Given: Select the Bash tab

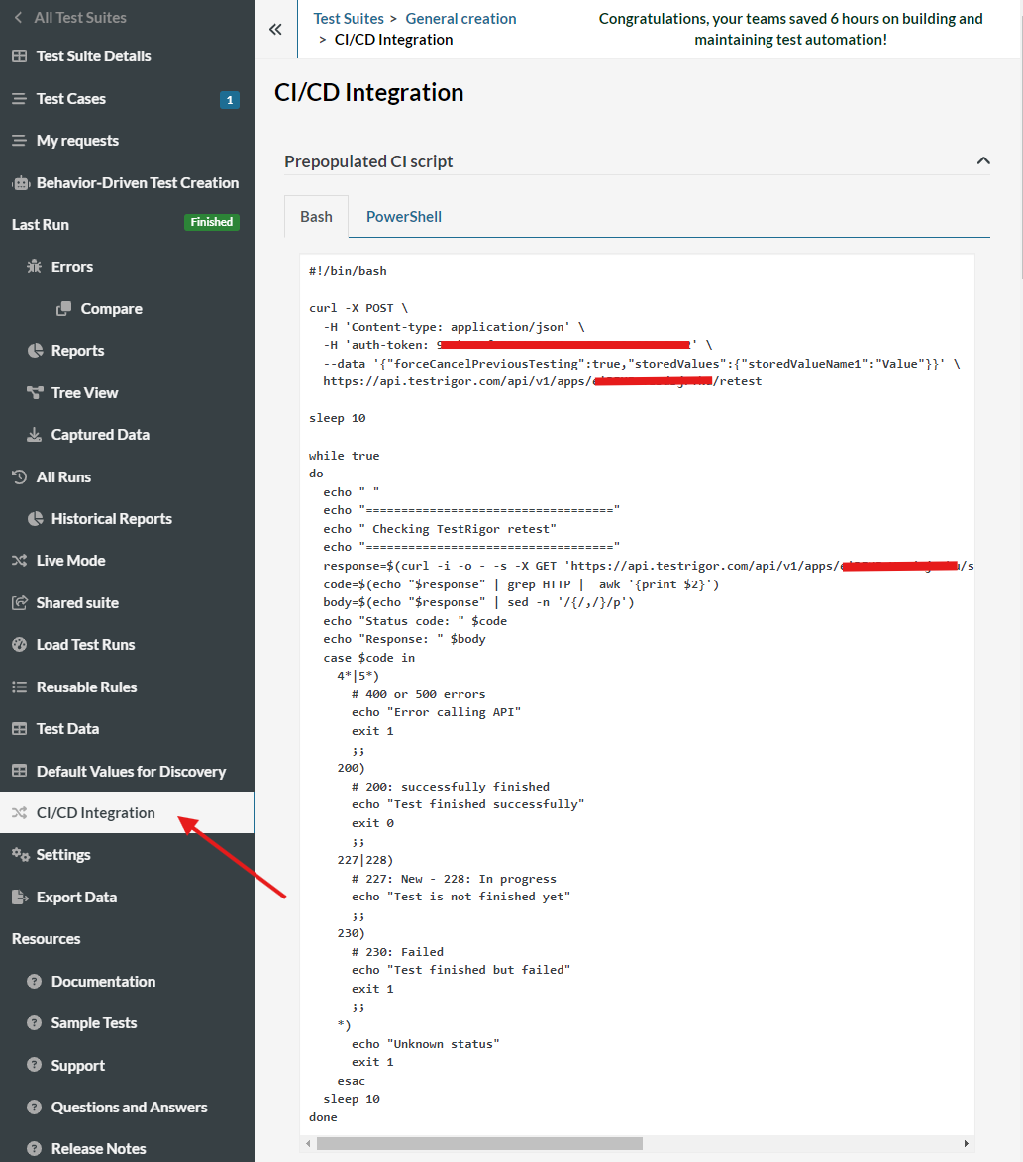Looking at the screenshot, I should click(316, 216).
